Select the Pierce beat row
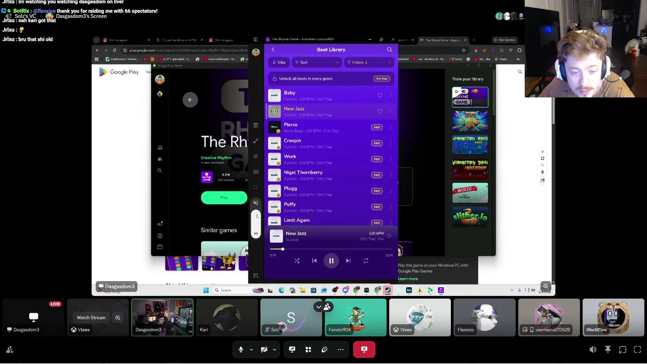647x364 pixels. point(331,127)
